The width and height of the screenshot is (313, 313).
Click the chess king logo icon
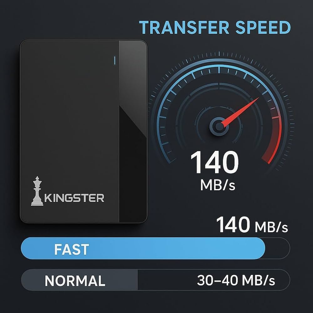[37, 191]
